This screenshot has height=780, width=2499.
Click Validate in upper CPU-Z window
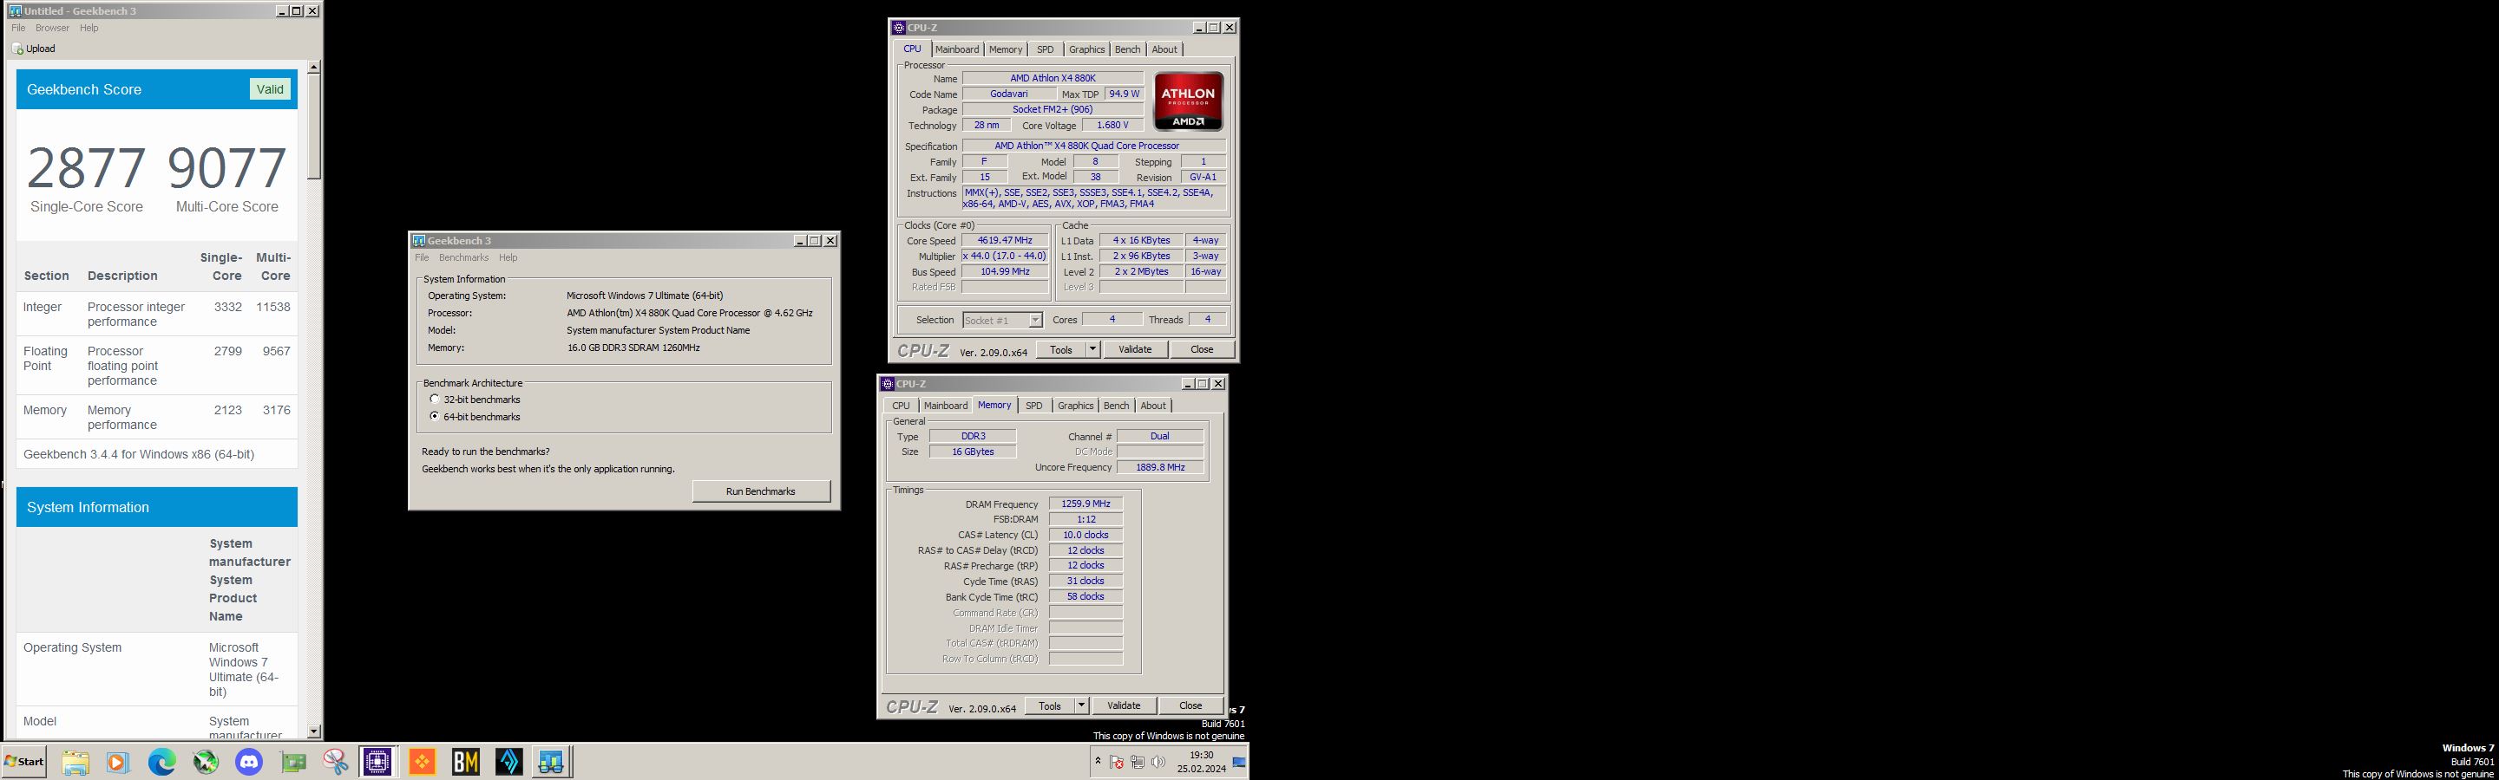tap(1135, 350)
